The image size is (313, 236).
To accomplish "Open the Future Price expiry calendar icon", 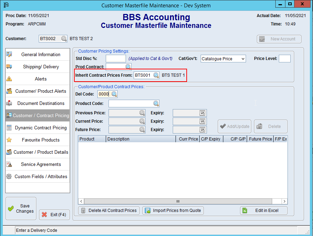I will pyautogui.click(x=203, y=130).
